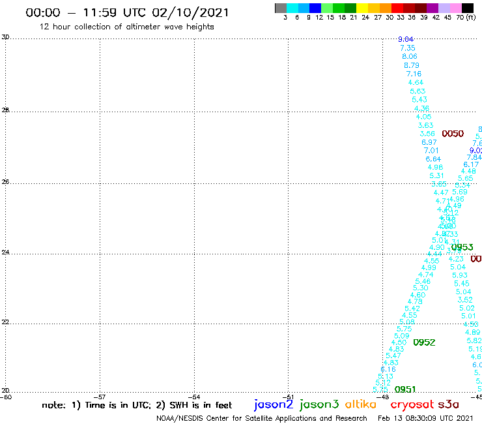Click the wave height value 5.63
The height and width of the screenshot is (424, 482).
(418, 91)
